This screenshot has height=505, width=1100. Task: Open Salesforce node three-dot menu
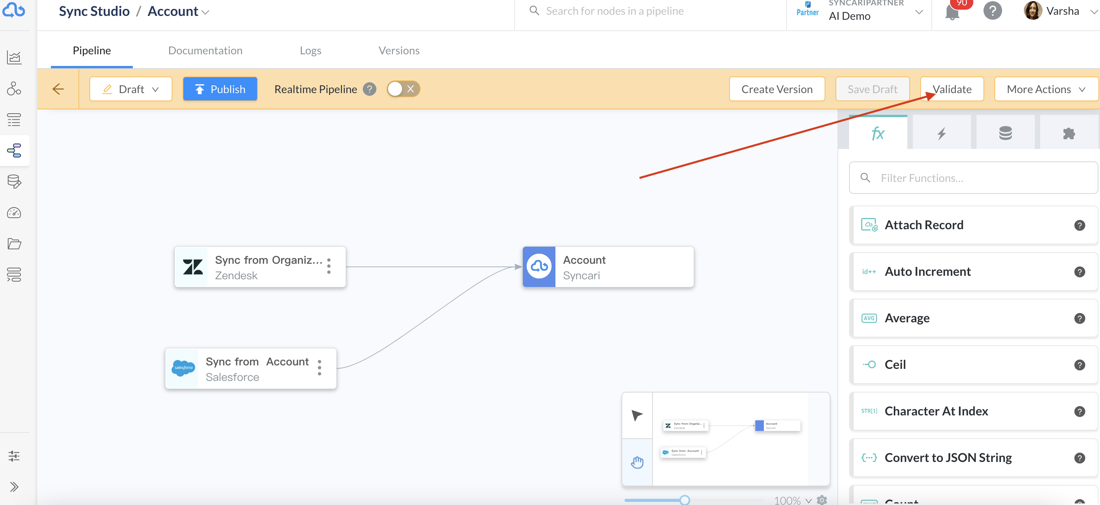(x=319, y=368)
